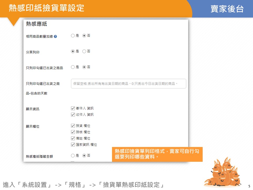
Task: Choose 是 for 分頁列印
Action: [73, 51]
